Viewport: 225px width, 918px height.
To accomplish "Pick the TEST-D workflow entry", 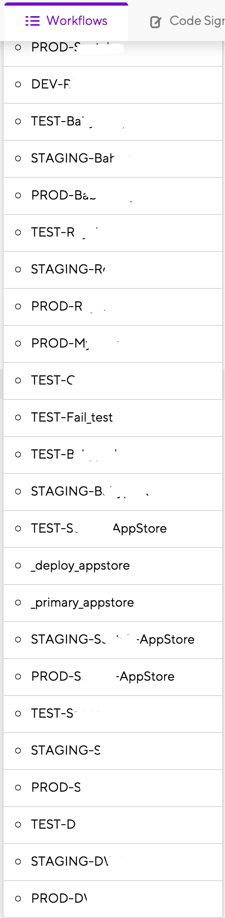I will click(x=113, y=825).
